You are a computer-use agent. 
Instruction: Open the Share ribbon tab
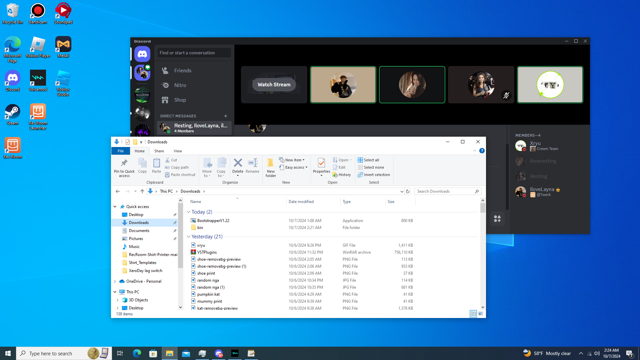point(159,151)
